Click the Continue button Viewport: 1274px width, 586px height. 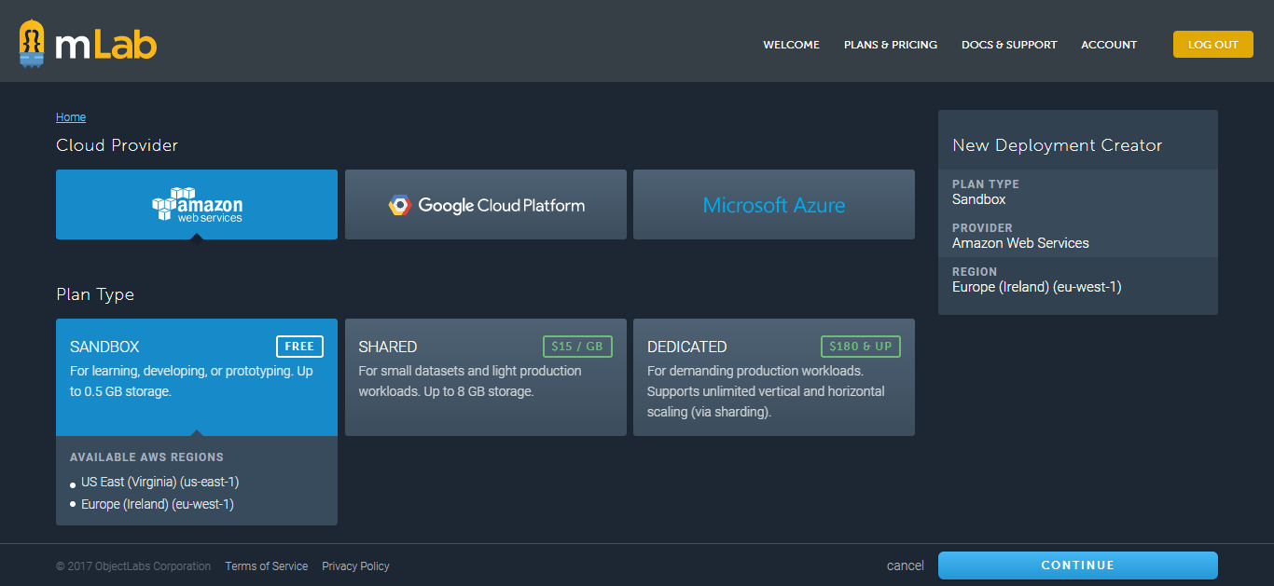[1078, 566]
